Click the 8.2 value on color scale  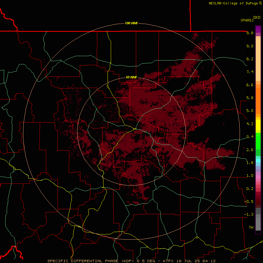(x=250, y=59)
